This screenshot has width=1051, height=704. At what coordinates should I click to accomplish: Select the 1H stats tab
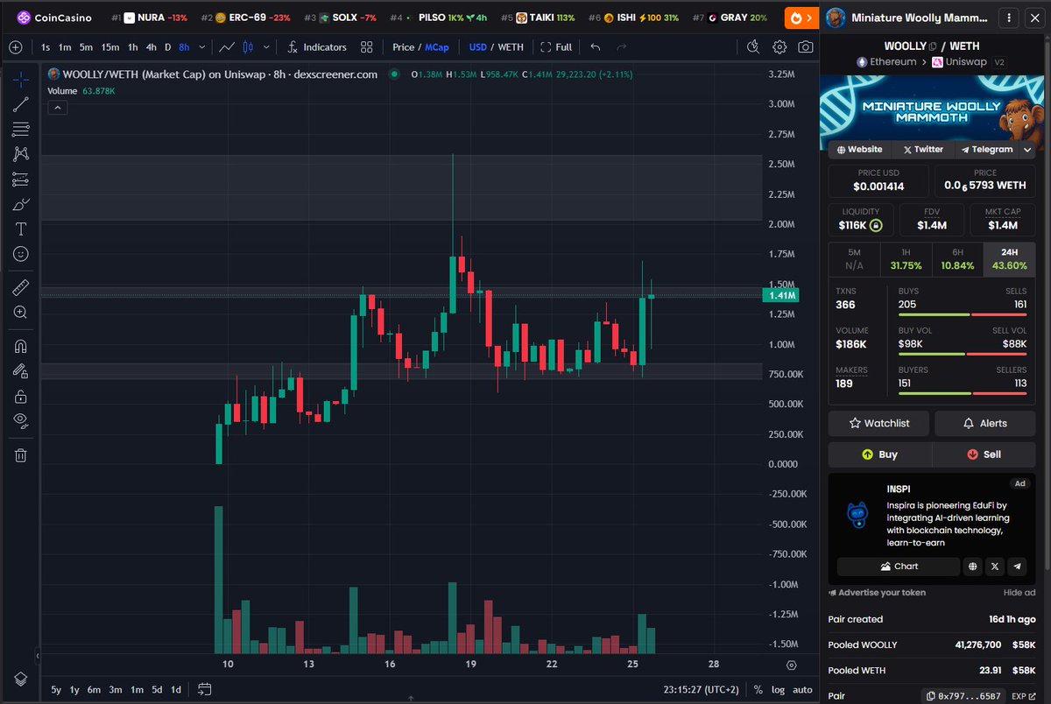click(906, 259)
